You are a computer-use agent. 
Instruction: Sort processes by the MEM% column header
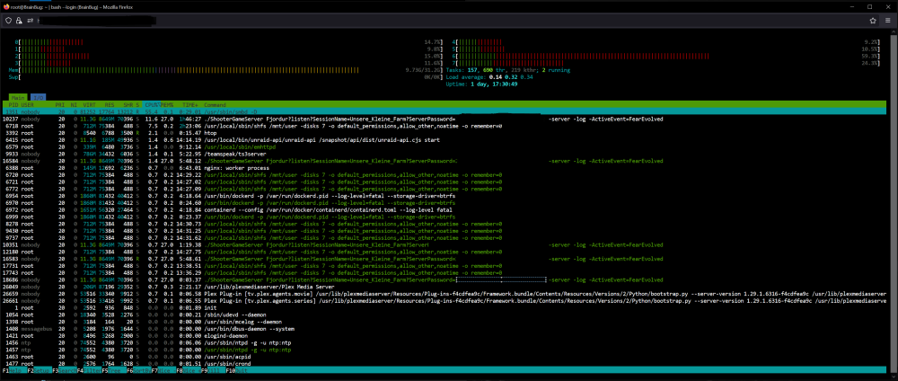click(166, 105)
